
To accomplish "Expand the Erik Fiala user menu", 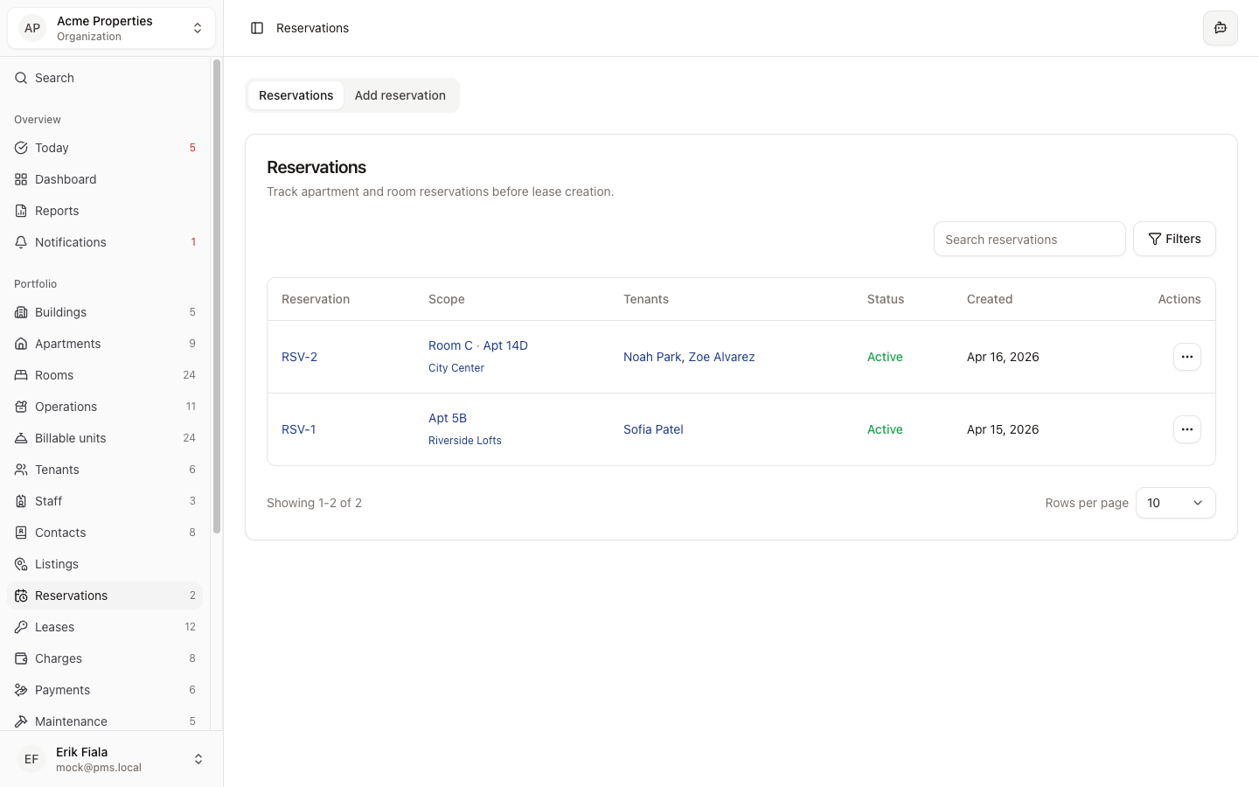I will pos(111,758).
